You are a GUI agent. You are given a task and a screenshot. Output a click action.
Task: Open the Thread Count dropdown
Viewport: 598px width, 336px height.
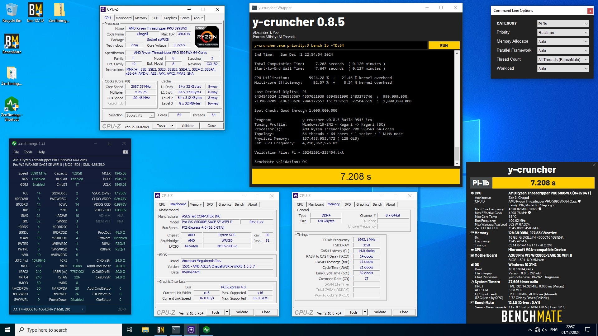(x=563, y=60)
